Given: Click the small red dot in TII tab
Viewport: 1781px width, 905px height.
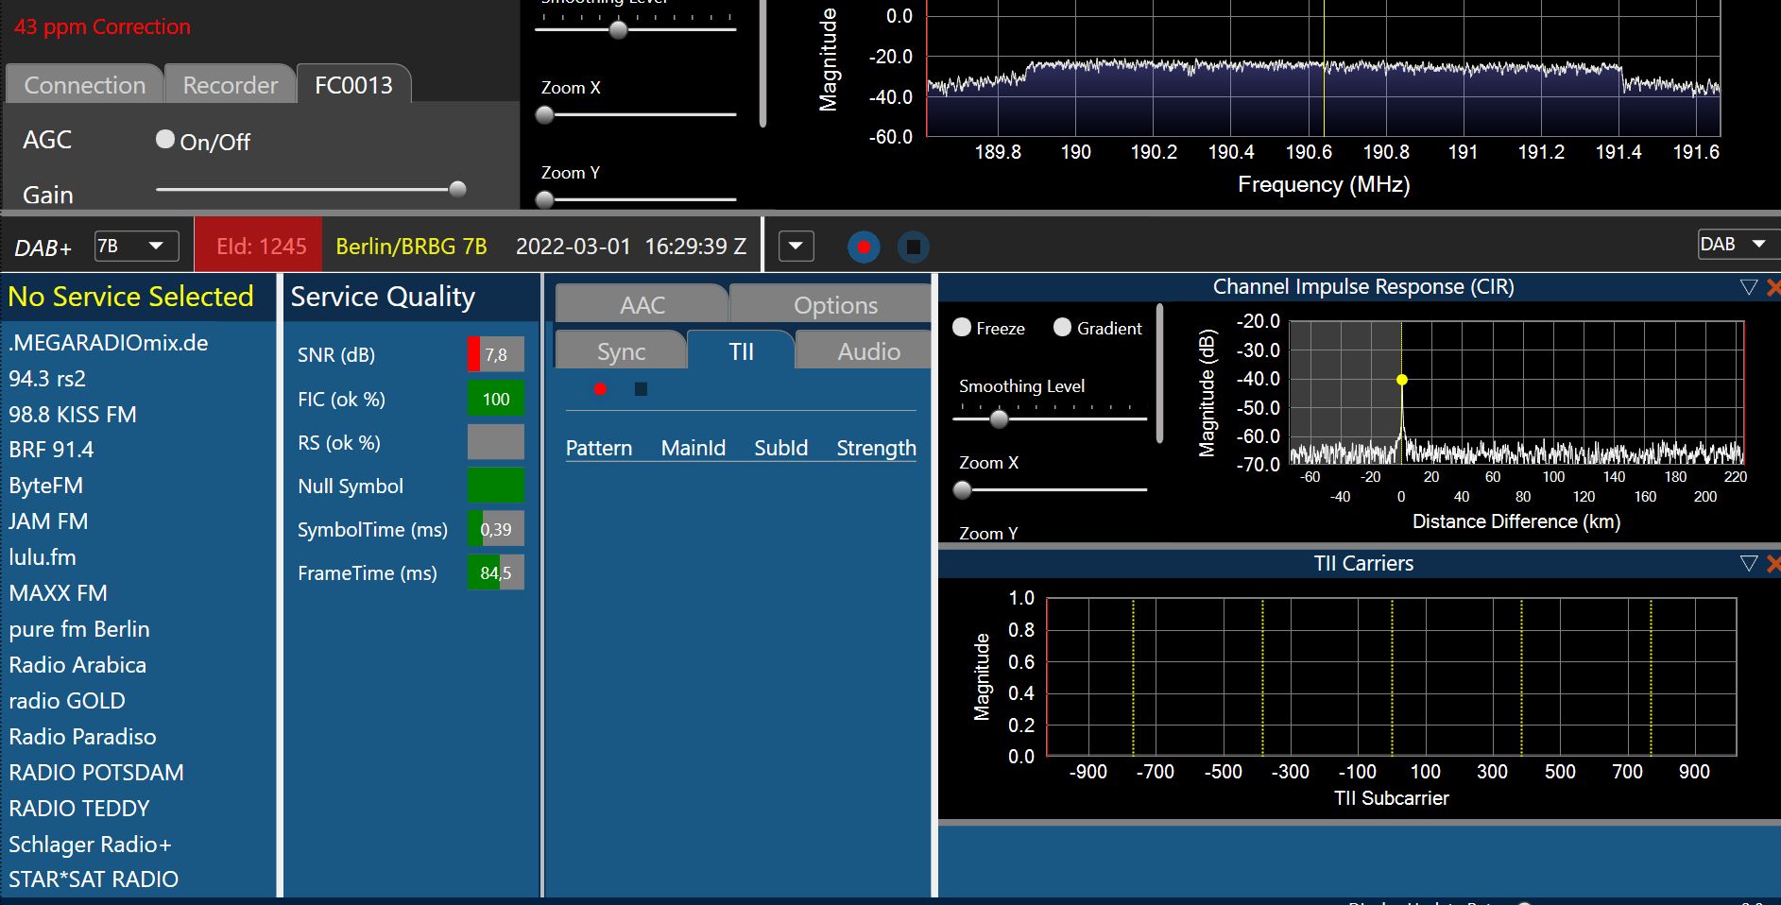Looking at the screenshot, I should (x=600, y=389).
